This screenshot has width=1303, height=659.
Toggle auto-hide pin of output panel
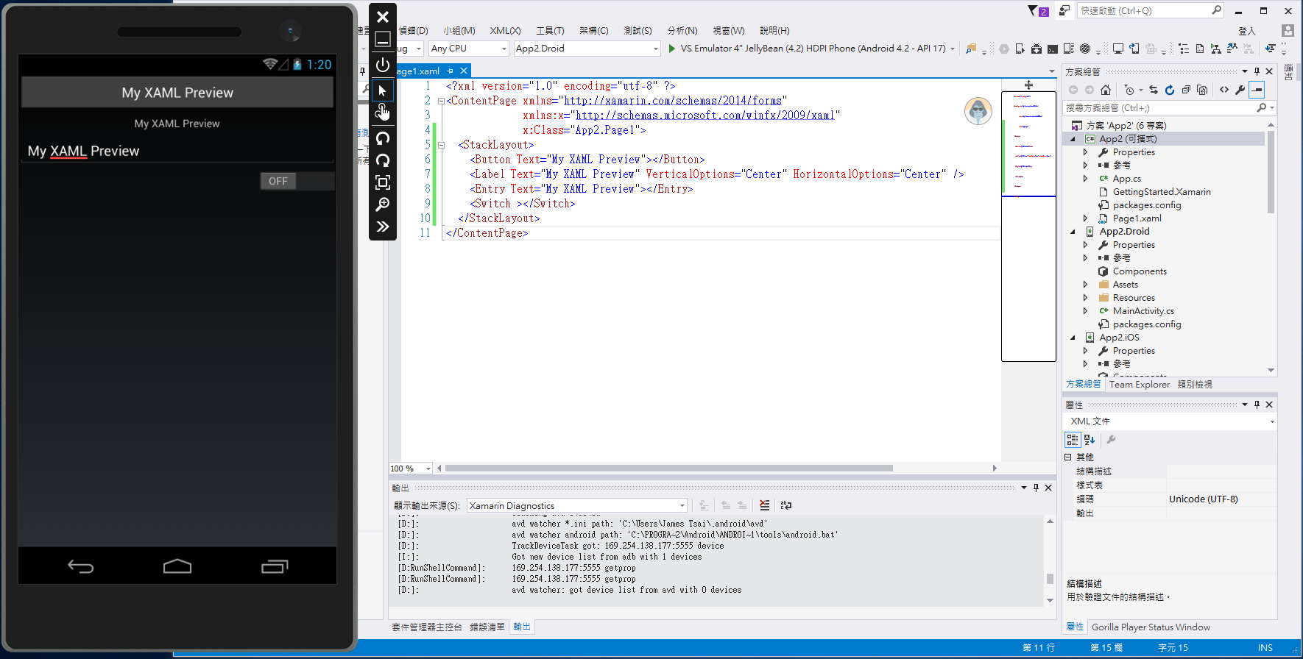1036,488
